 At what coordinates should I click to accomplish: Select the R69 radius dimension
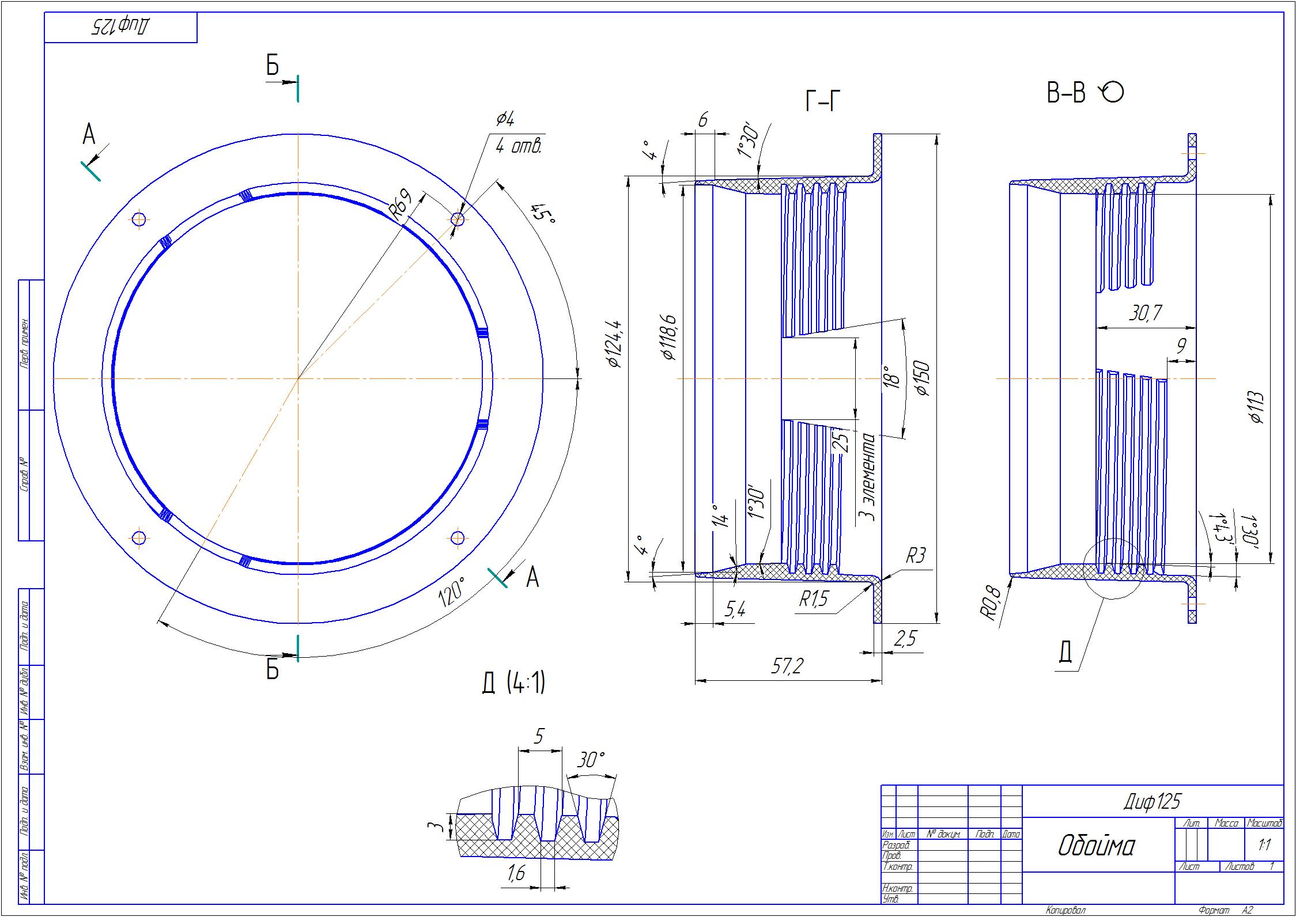coord(400,203)
